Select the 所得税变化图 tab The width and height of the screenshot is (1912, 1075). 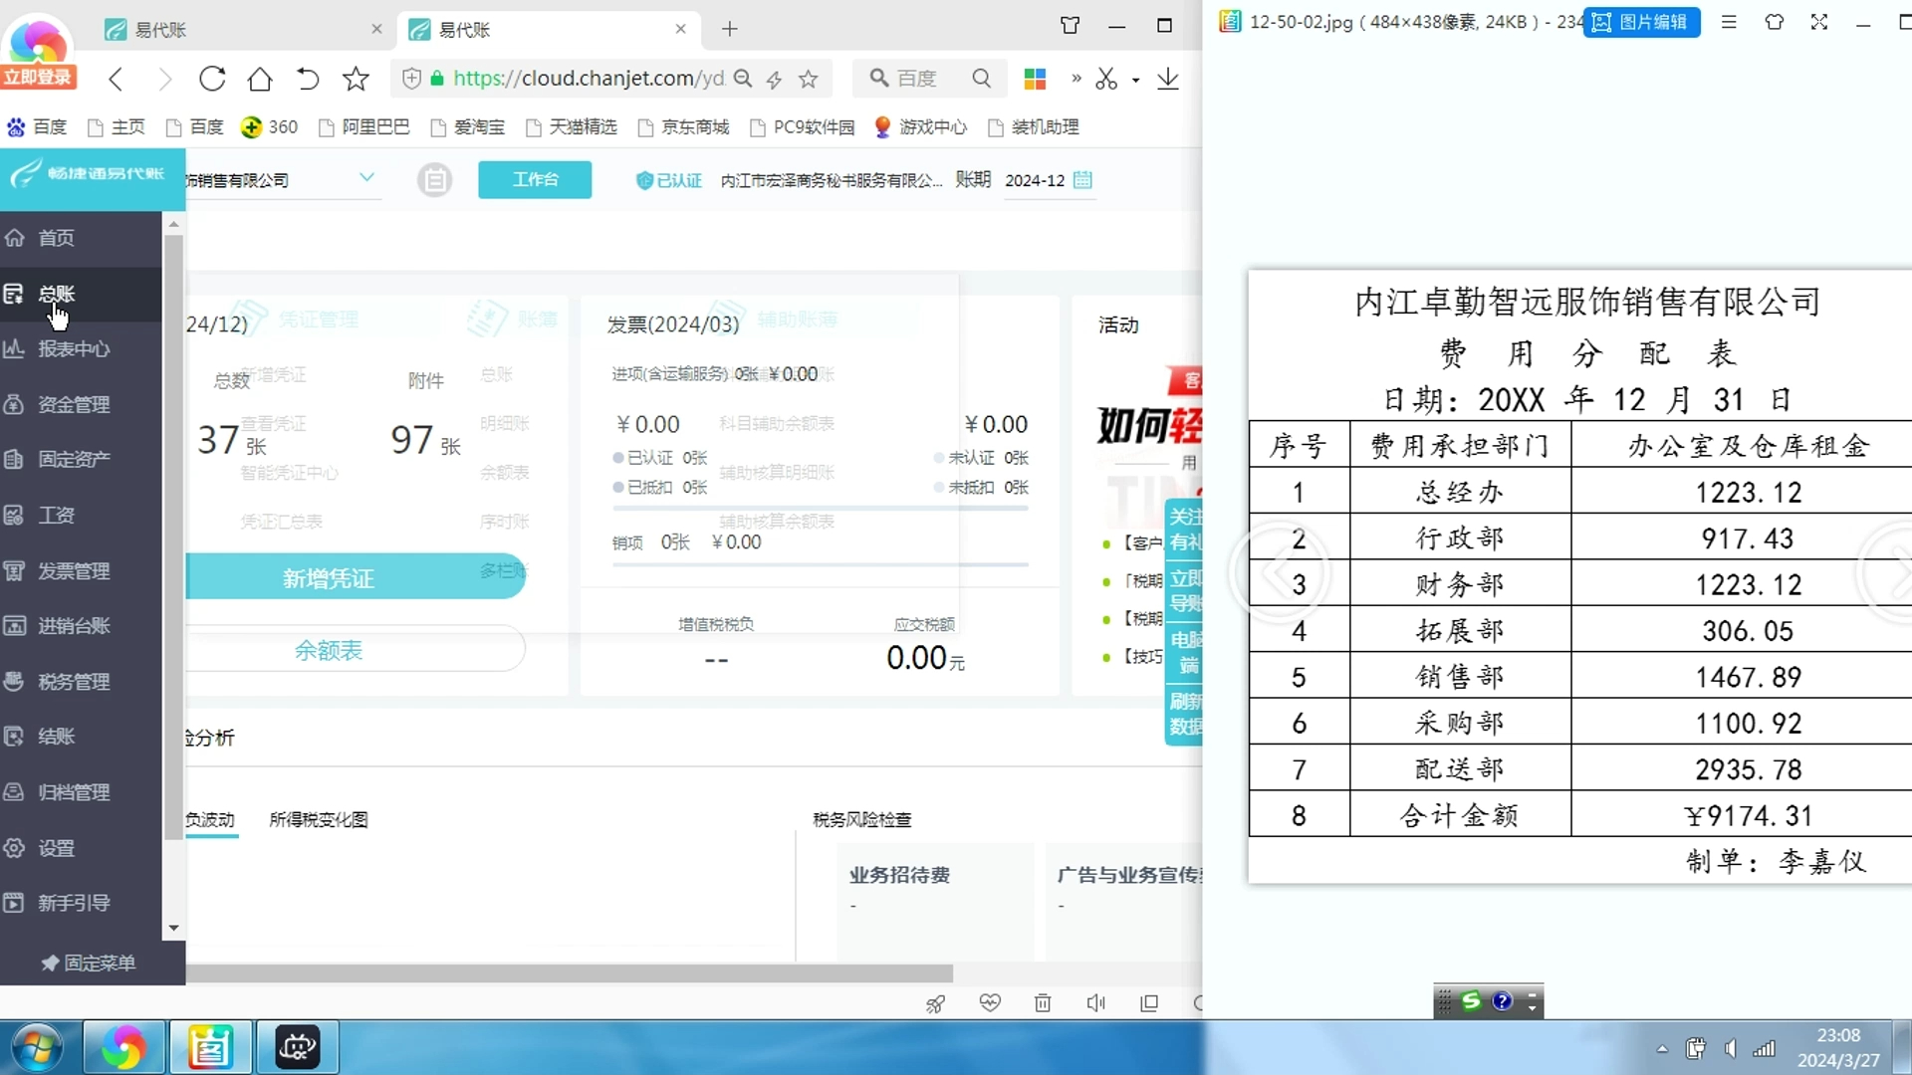coord(318,819)
